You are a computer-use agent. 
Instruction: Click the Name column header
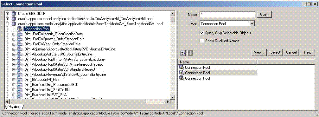tap(218, 62)
